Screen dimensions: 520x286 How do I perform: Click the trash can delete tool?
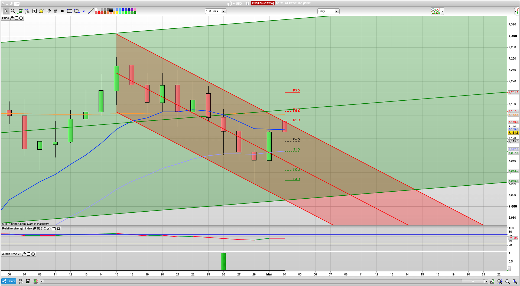[56, 11]
